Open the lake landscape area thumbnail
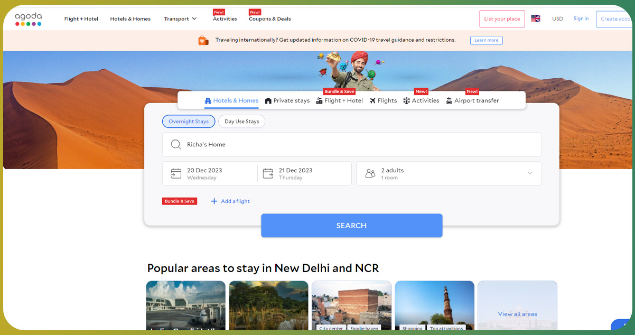 [268, 306]
